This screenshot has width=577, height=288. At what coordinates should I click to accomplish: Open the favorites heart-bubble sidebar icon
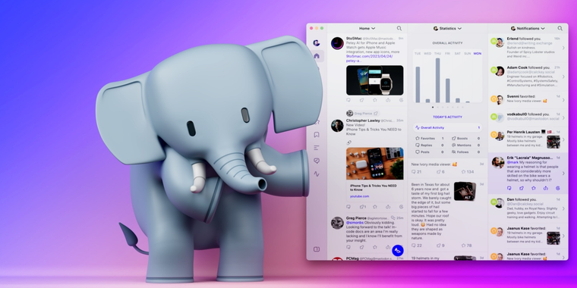[x=317, y=161]
